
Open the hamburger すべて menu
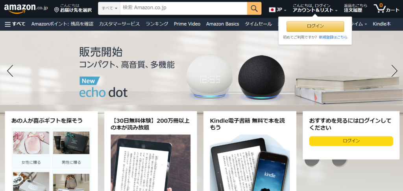tap(15, 24)
